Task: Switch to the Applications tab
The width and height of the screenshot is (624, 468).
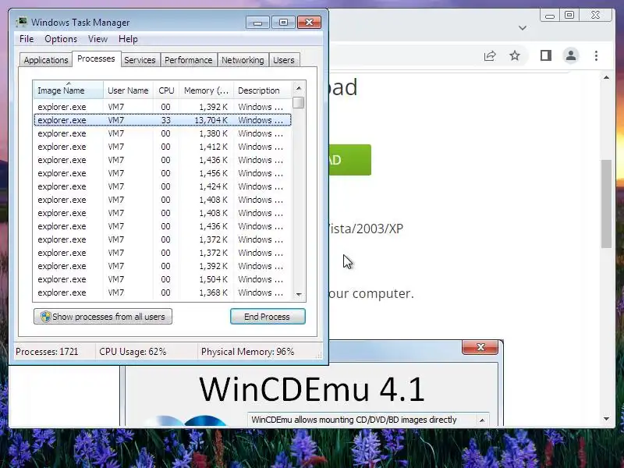Action: pos(46,60)
